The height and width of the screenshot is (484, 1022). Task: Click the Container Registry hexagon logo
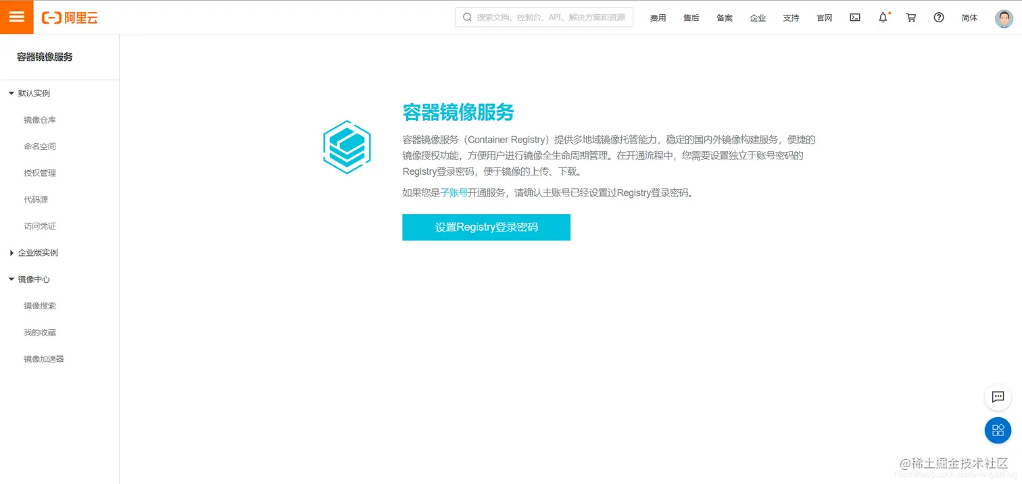pos(347,146)
